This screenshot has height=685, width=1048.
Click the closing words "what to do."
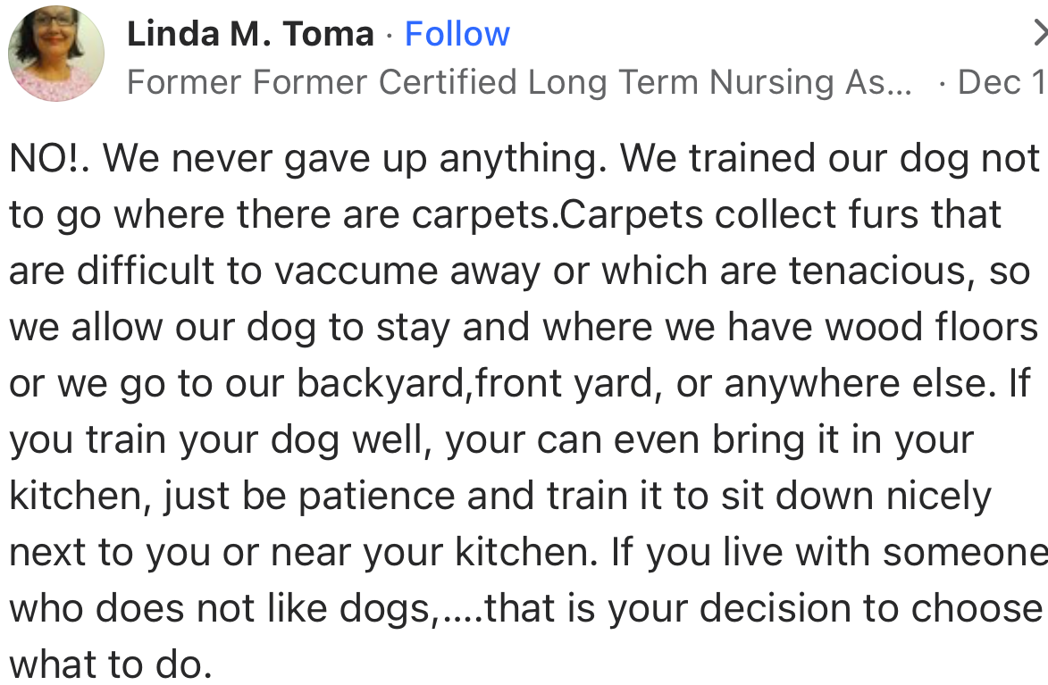click(x=111, y=665)
